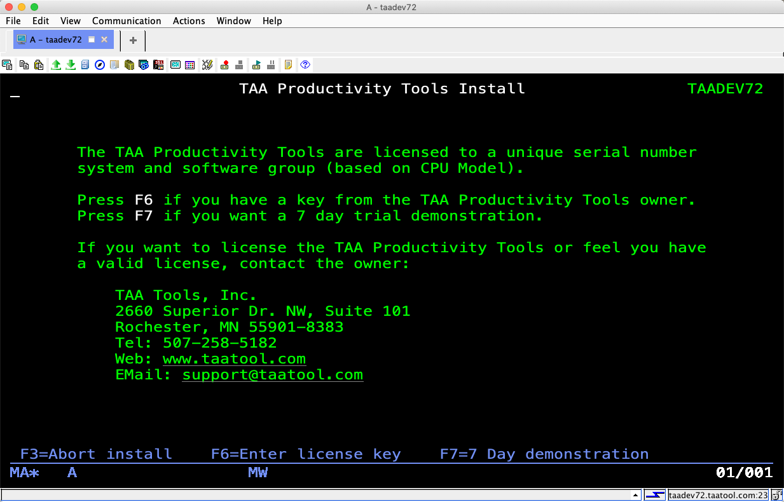Click the 'Tel: 507-258-5182' line

coord(196,343)
